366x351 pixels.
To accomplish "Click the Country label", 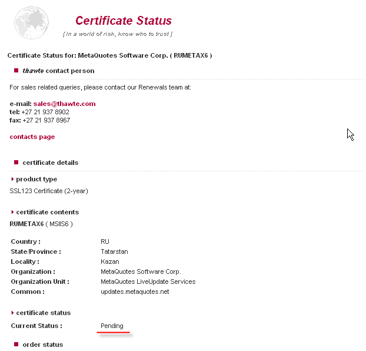I will coord(25,241).
